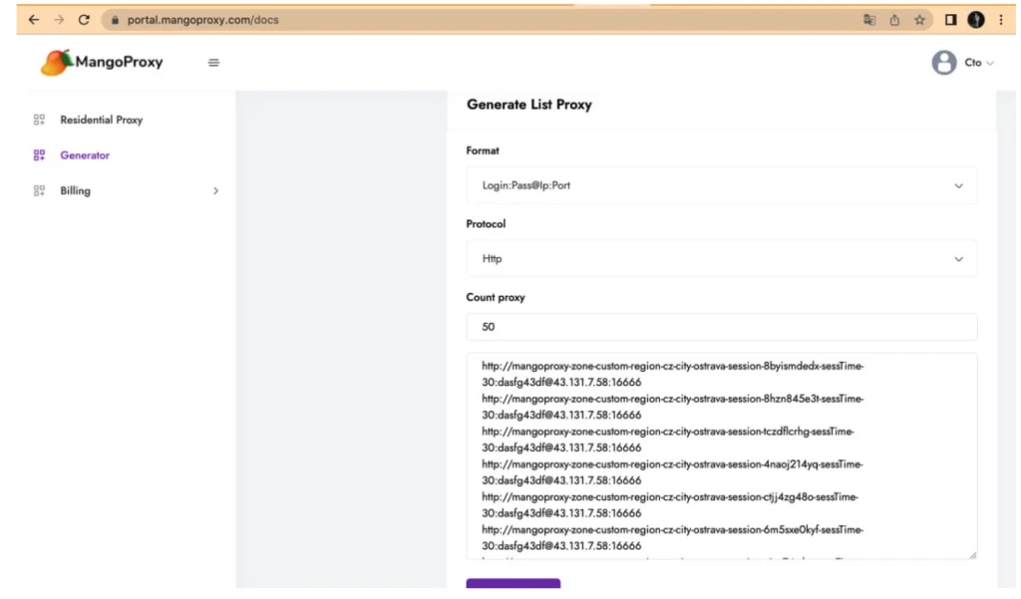Image resolution: width=1021 pixels, height=599 pixels.
Task: Open the Format dropdown Login:Pass@Ip:Port
Action: tap(722, 185)
